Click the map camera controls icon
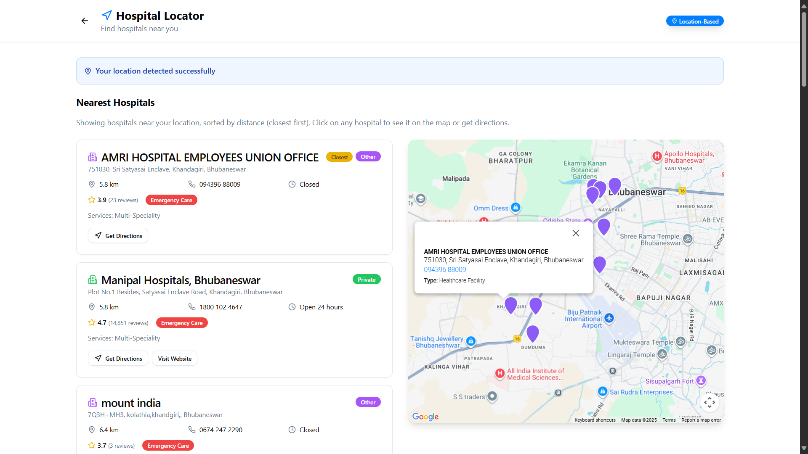 click(x=710, y=402)
